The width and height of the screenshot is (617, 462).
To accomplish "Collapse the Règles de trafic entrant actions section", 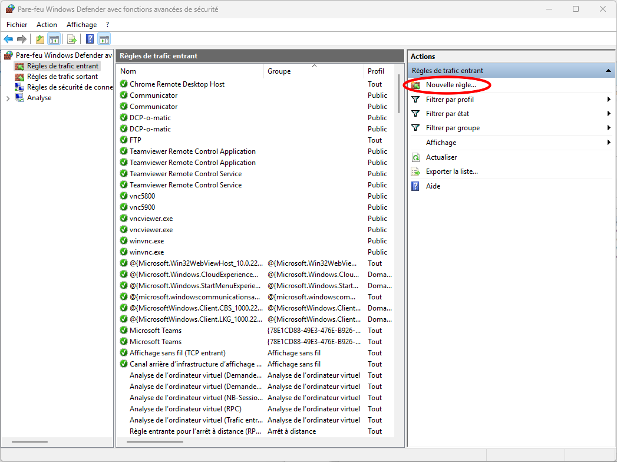I will tap(608, 71).
